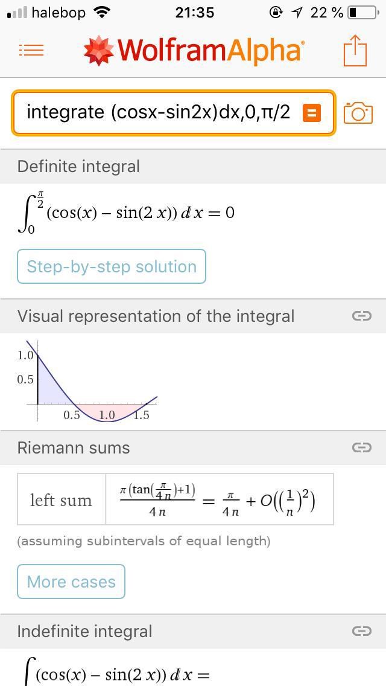Select the Definite integral section header
Screen dimensions: 386x686
click(x=78, y=167)
